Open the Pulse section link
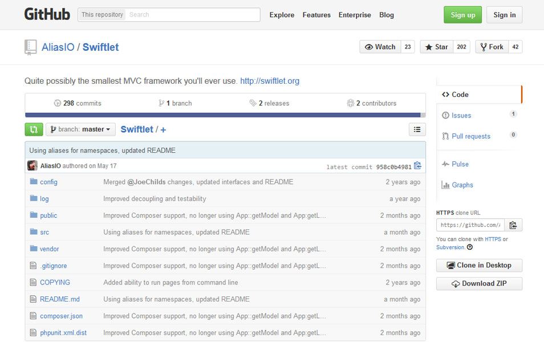Image resolution: width=544 pixels, height=342 pixels. [x=460, y=164]
